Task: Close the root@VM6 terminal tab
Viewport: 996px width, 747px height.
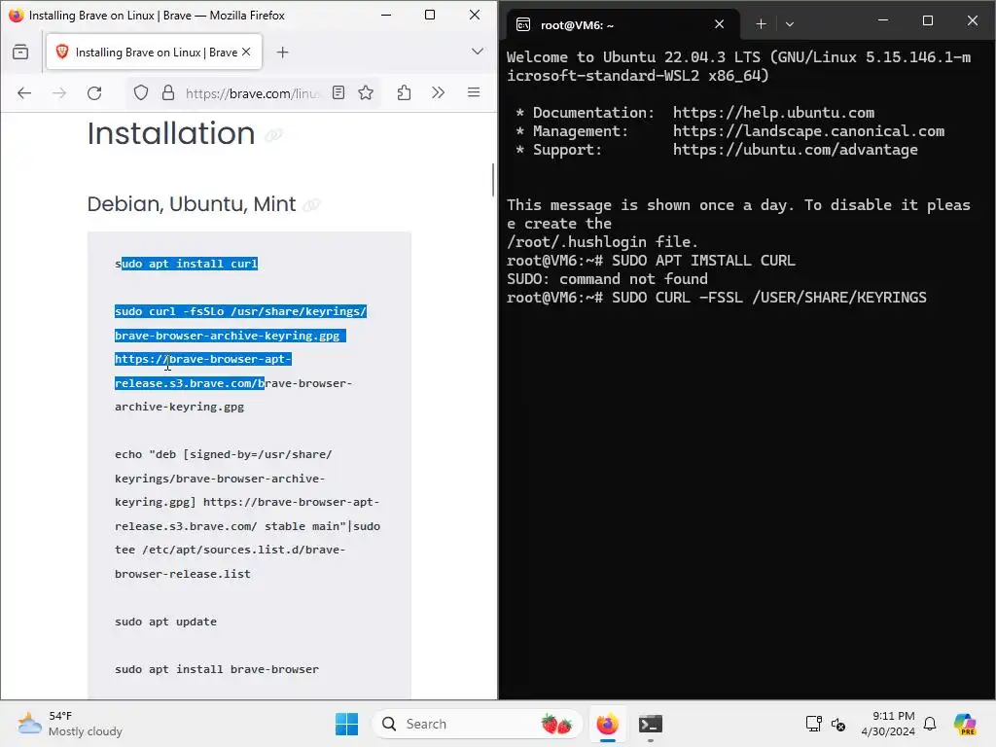Action: pyautogui.click(x=719, y=24)
